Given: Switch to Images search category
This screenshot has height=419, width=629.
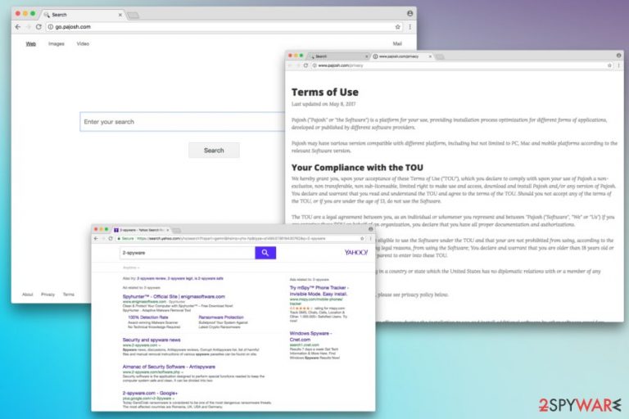Looking at the screenshot, I should coord(57,43).
